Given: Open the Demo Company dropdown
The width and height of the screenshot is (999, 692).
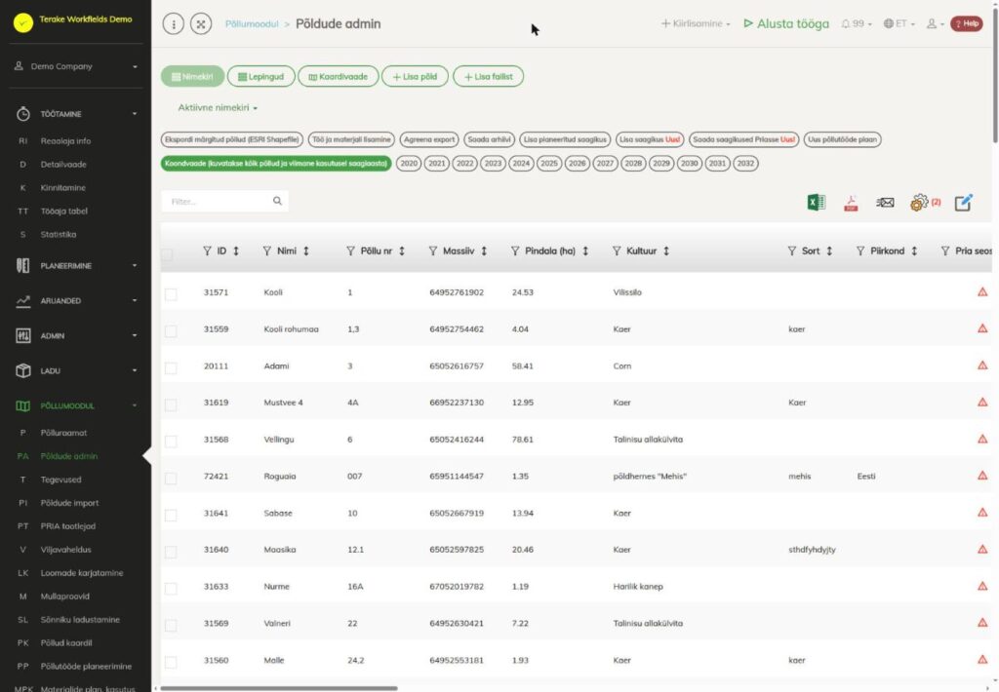Looking at the screenshot, I should coord(76,66).
